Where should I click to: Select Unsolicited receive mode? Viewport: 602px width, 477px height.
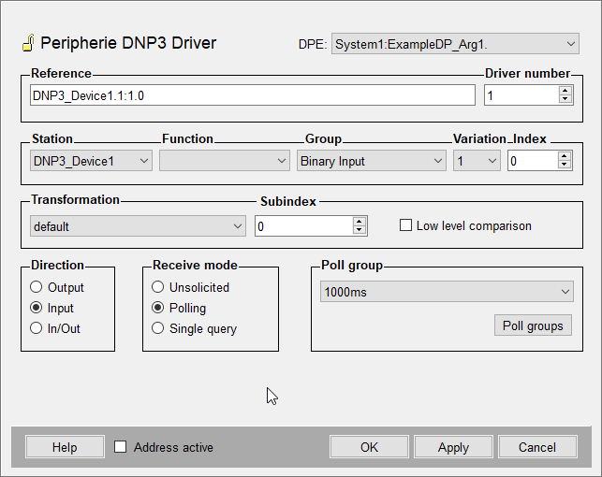point(158,287)
